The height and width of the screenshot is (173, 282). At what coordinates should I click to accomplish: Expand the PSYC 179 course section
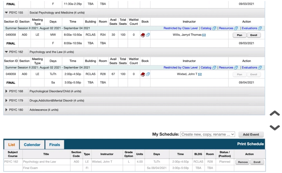(6, 100)
